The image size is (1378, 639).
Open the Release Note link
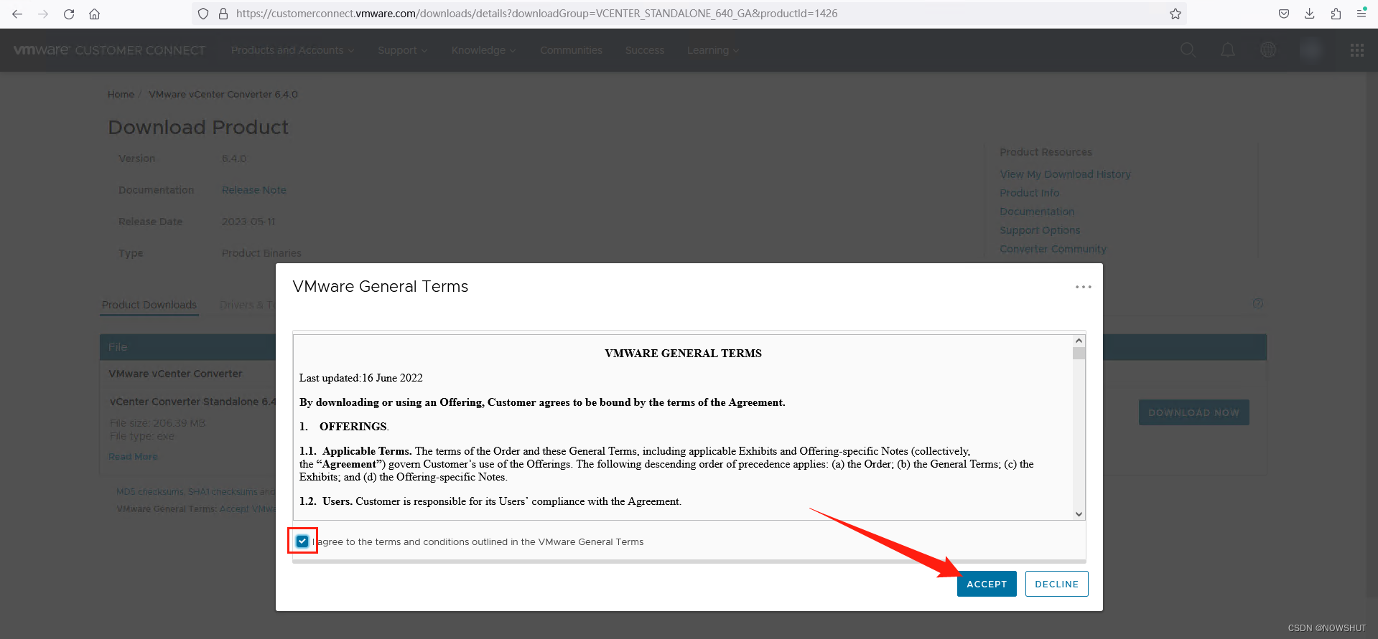coord(253,190)
